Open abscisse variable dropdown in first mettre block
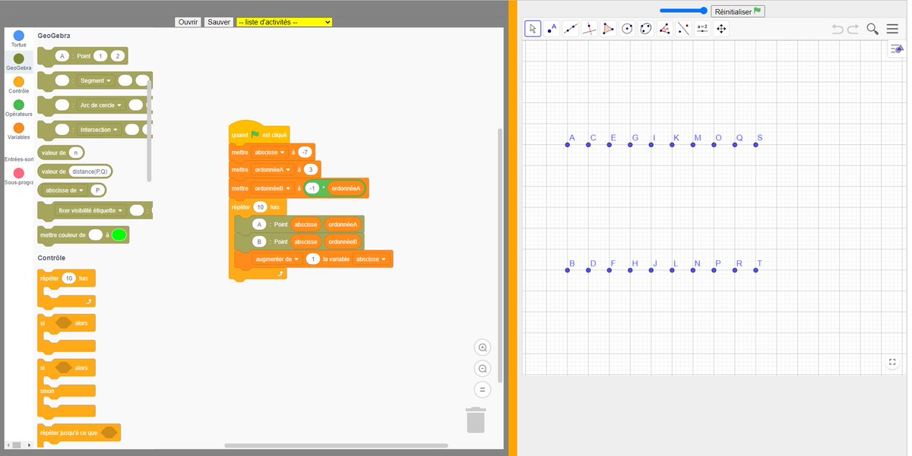Image resolution: width=912 pixels, height=456 pixels. pyautogui.click(x=270, y=152)
